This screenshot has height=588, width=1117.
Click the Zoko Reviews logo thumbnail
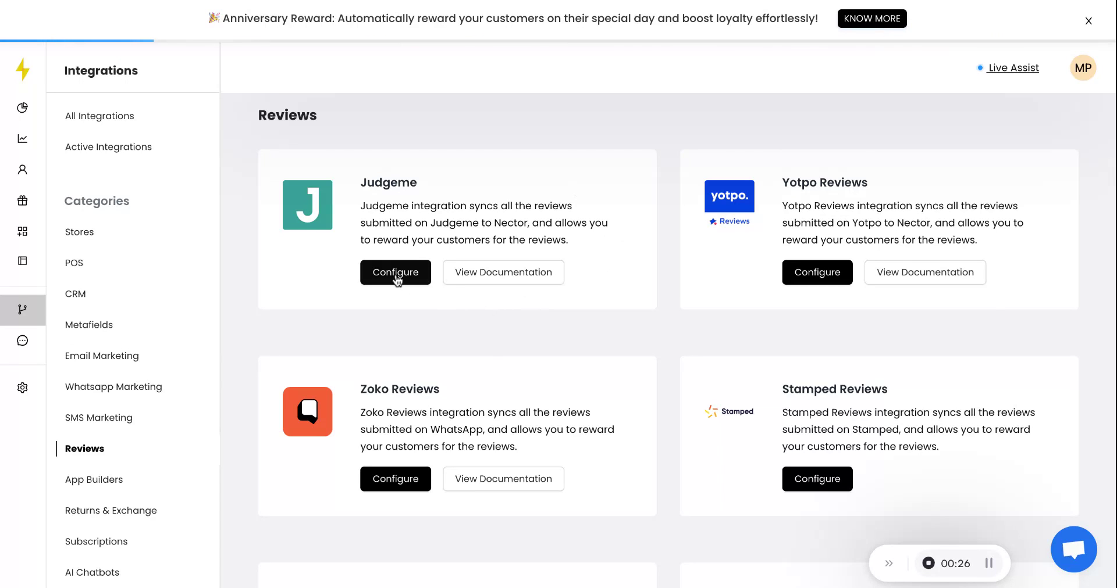coord(307,411)
